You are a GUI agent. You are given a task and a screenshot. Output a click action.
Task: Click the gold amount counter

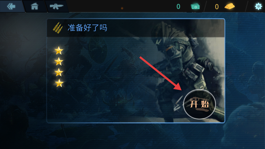tap(217, 7)
